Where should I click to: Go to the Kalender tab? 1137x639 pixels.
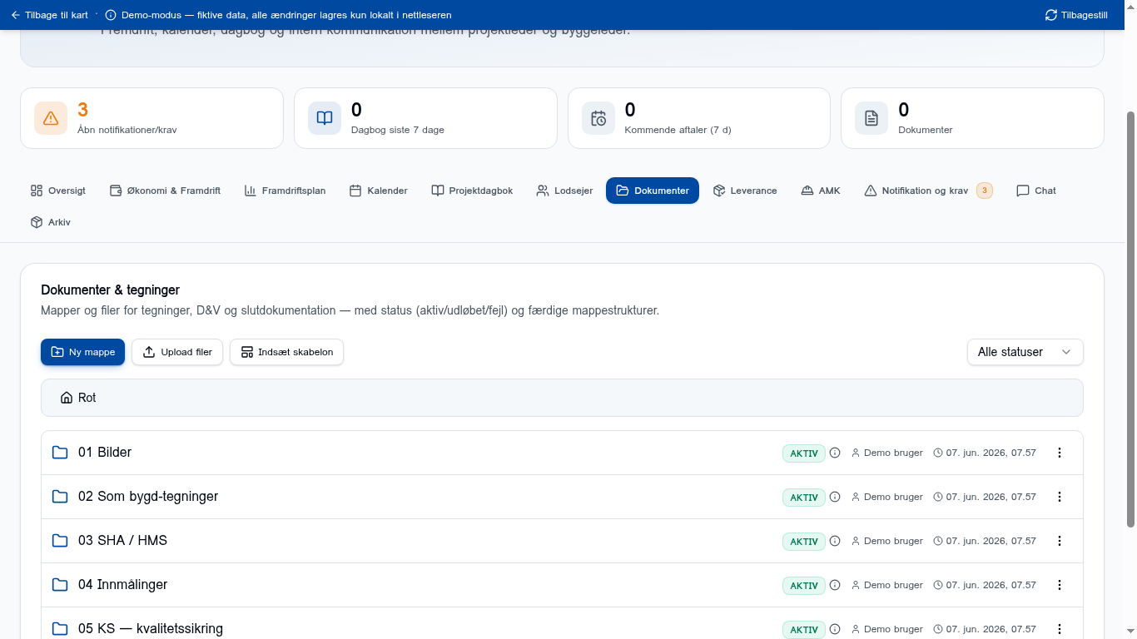pos(378,191)
